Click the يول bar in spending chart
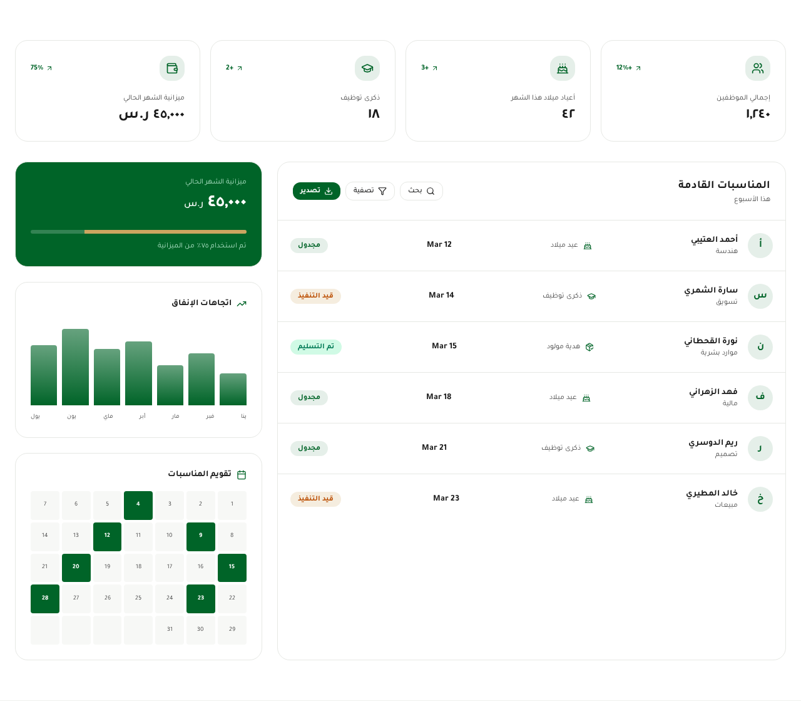Viewport: 801px width, 701px height. click(x=44, y=375)
